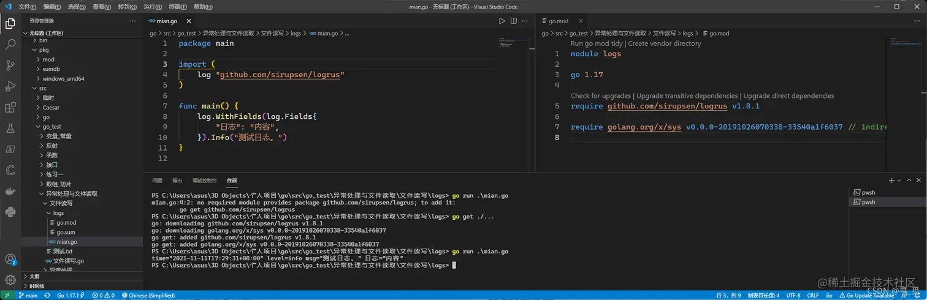Split the mian.go editor to the right
927x300 pixels.
(514, 21)
